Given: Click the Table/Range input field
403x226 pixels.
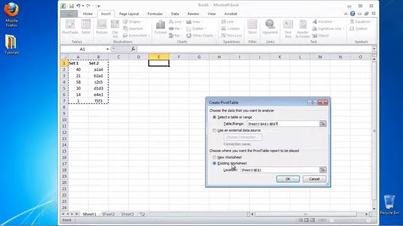Looking at the screenshot, I should click(283, 124).
